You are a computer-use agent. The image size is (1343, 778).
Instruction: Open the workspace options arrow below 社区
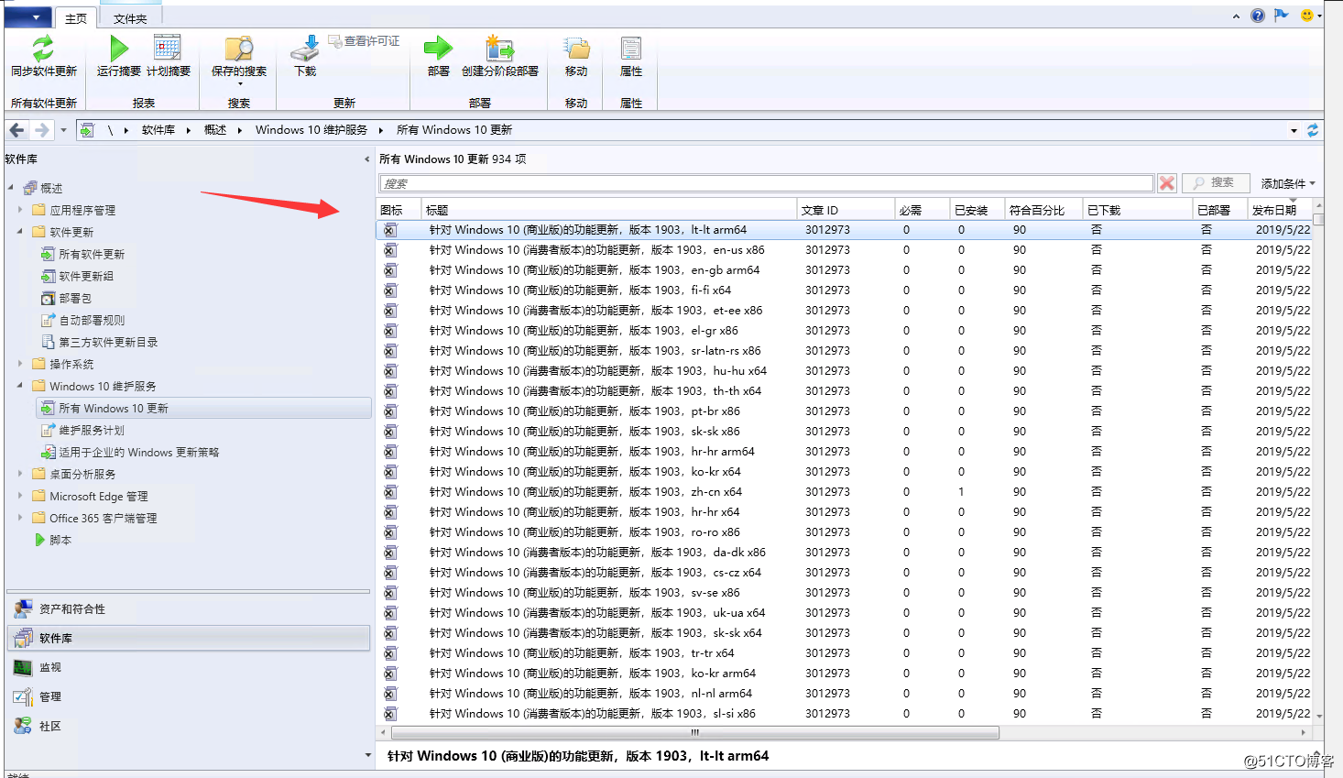pyautogui.click(x=368, y=755)
